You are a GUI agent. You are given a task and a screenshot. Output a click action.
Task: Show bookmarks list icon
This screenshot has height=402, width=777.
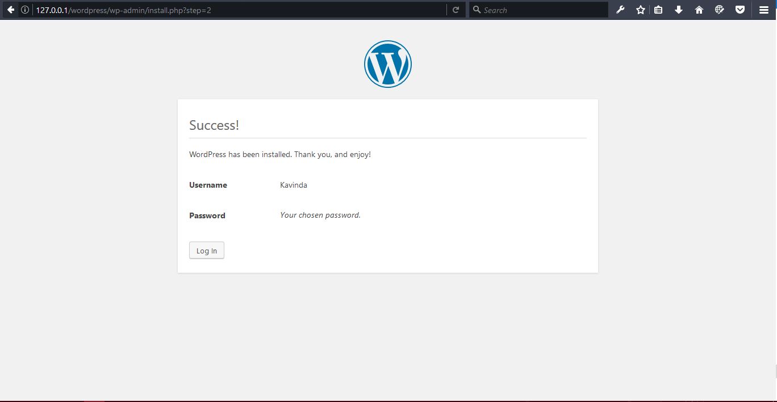(658, 10)
